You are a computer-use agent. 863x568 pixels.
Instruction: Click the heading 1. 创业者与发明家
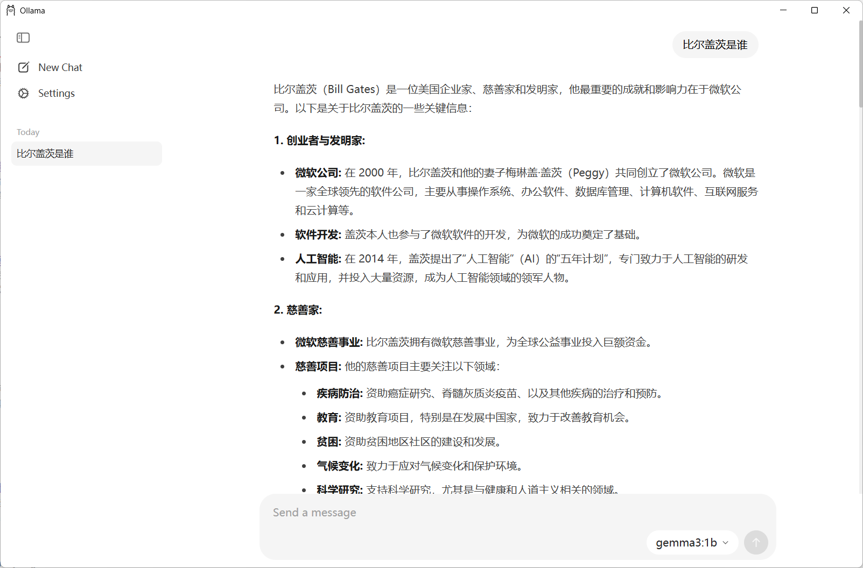(x=319, y=140)
